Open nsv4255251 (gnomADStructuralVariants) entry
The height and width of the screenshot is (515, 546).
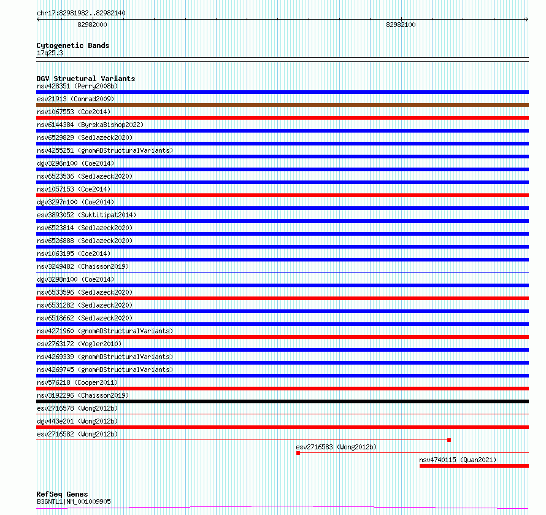click(105, 150)
